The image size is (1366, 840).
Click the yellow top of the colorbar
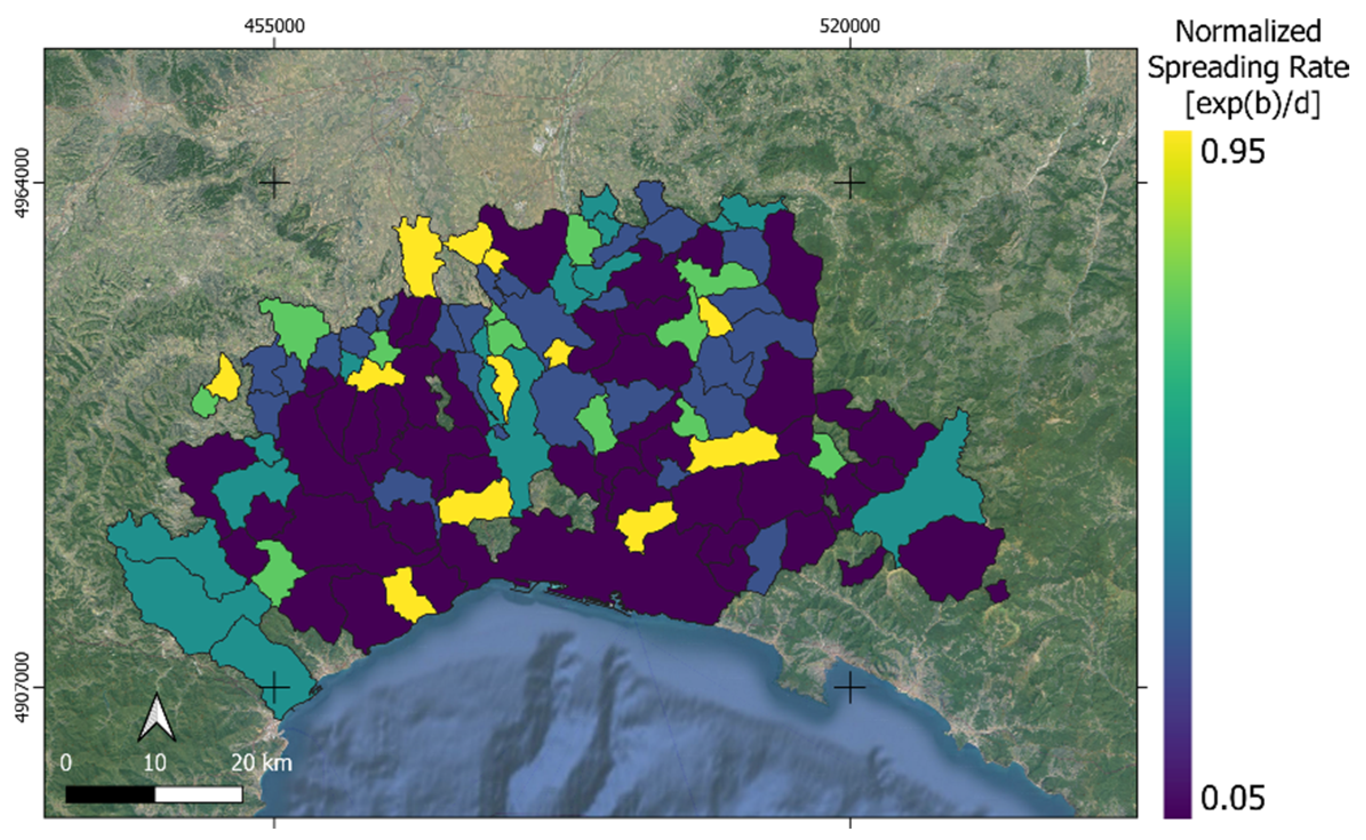pyautogui.click(x=1177, y=143)
